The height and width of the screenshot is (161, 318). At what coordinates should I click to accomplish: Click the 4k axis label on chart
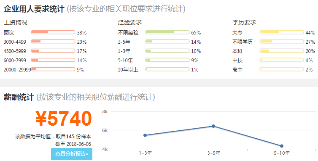(x=105, y=149)
